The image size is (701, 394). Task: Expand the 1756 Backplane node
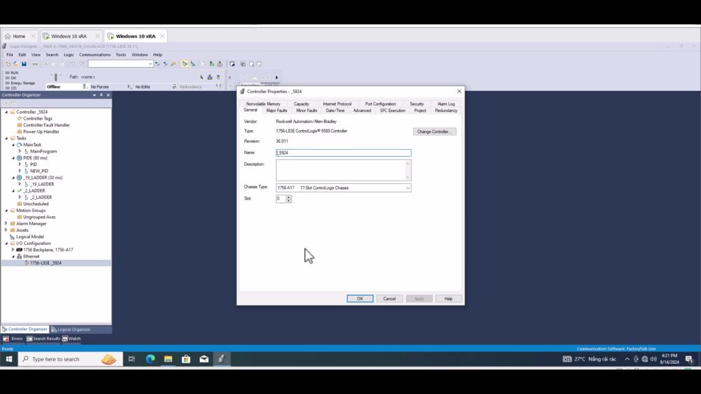pos(12,250)
